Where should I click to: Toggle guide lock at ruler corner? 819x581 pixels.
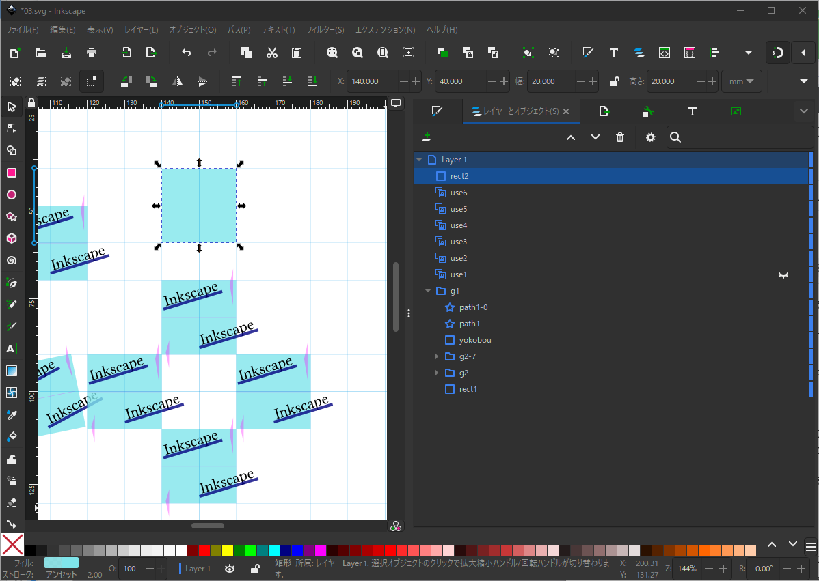tap(31, 102)
